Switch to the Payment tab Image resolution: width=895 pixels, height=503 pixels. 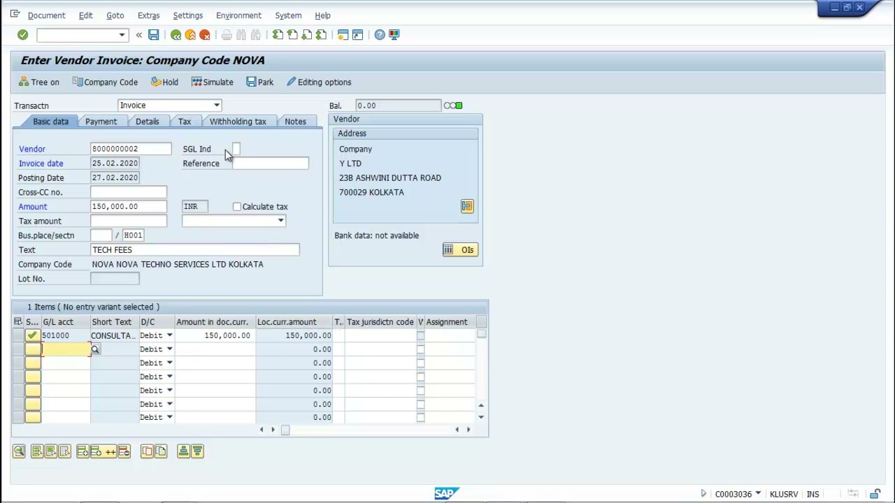pyautogui.click(x=101, y=122)
